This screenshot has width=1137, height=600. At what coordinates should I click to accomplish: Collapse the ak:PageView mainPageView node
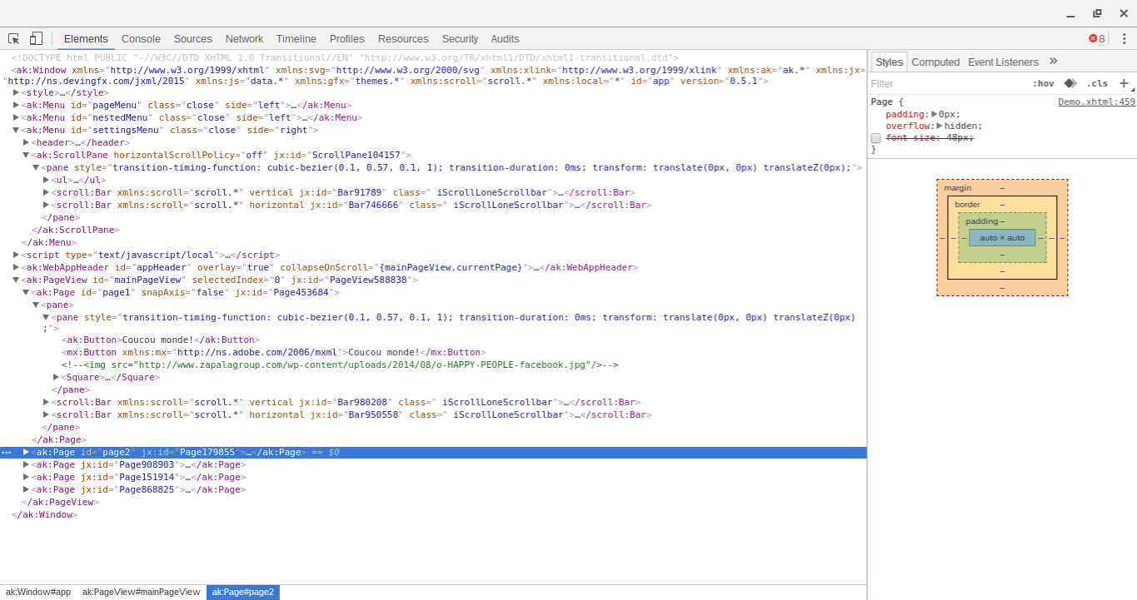(x=16, y=280)
